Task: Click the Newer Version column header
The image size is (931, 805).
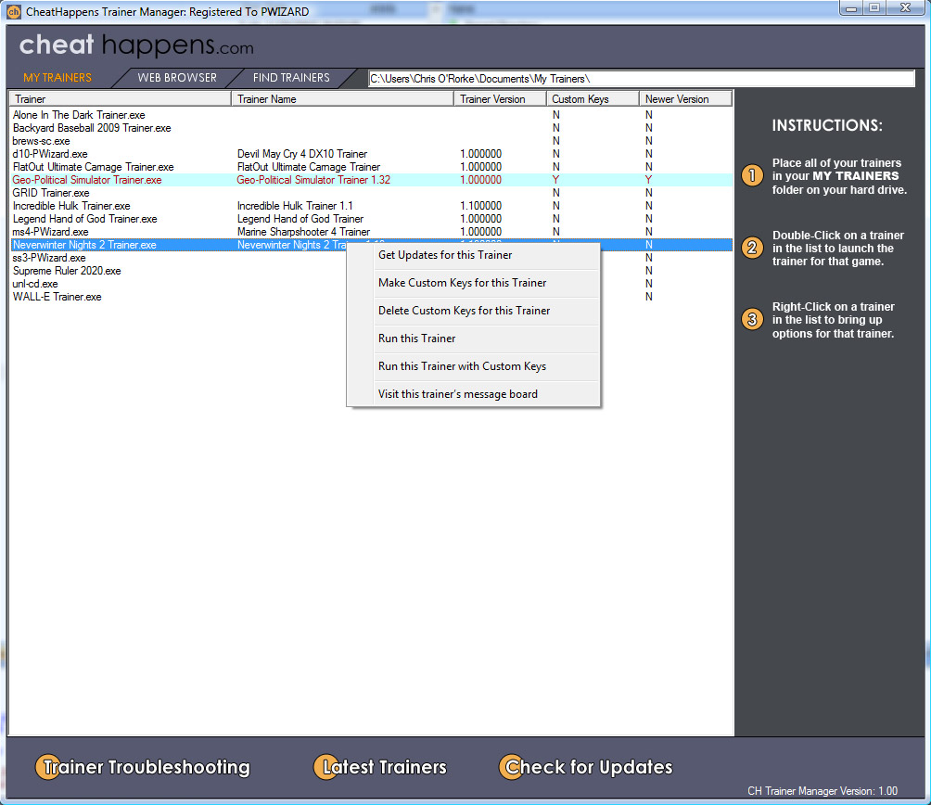Action: [686, 99]
